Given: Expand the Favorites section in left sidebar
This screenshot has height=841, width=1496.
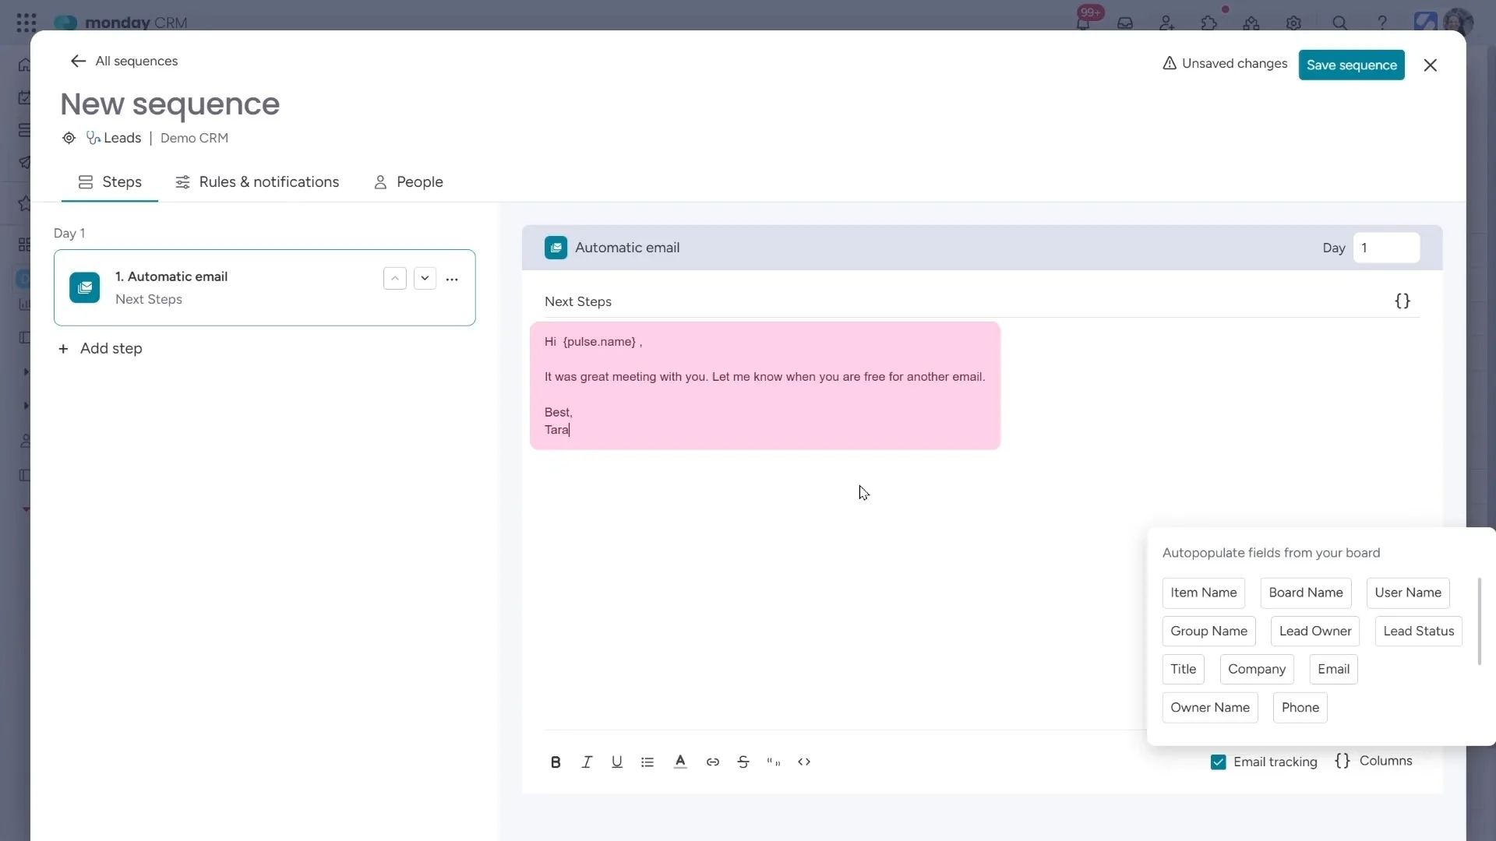Looking at the screenshot, I should coord(26,204).
